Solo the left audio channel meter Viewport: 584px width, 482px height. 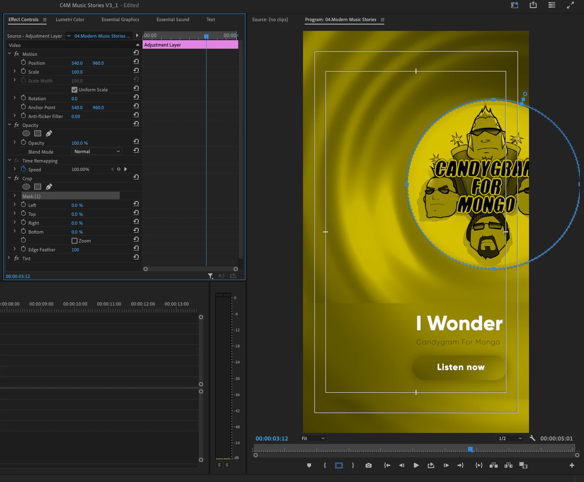tap(219, 465)
